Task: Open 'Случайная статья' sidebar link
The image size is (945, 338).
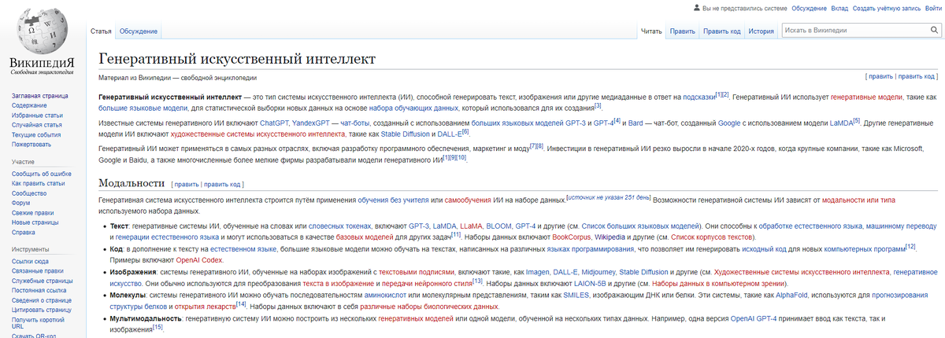Action: (37, 124)
